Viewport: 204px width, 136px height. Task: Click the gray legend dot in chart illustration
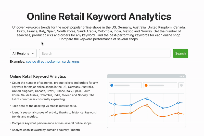(x=181, y=85)
